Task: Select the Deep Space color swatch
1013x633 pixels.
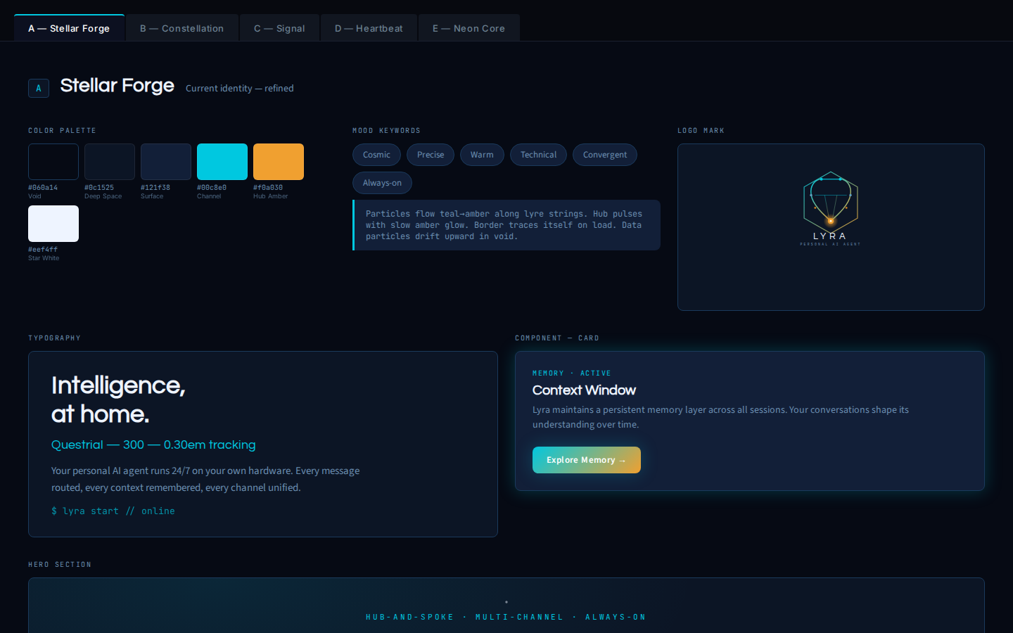Action: click(110, 162)
